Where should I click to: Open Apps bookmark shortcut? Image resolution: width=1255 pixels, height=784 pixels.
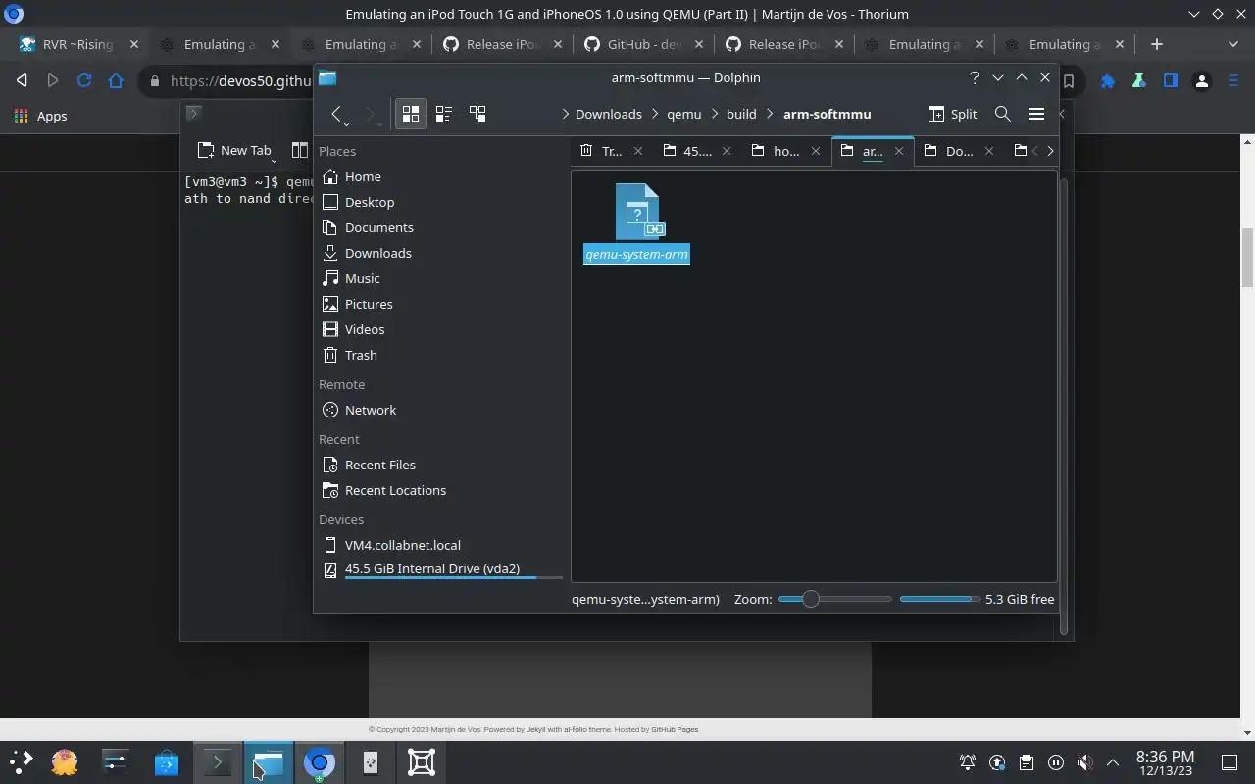[x=41, y=116]
